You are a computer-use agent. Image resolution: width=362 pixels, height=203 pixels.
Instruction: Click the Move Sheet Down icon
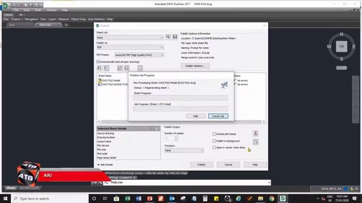[127, 68]
